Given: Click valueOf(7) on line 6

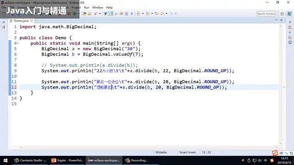Looking at the screenshot, I should [127, 54].
